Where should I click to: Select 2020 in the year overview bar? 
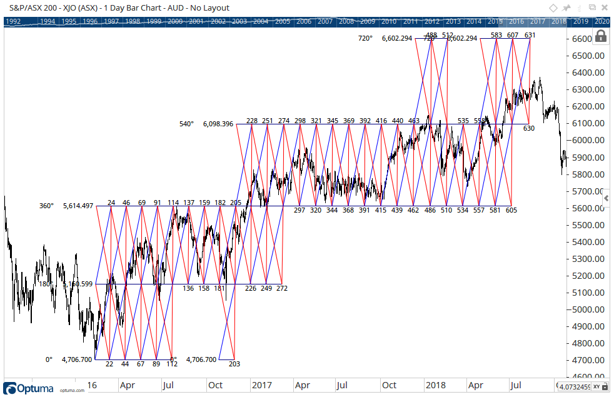click(602, 21)
